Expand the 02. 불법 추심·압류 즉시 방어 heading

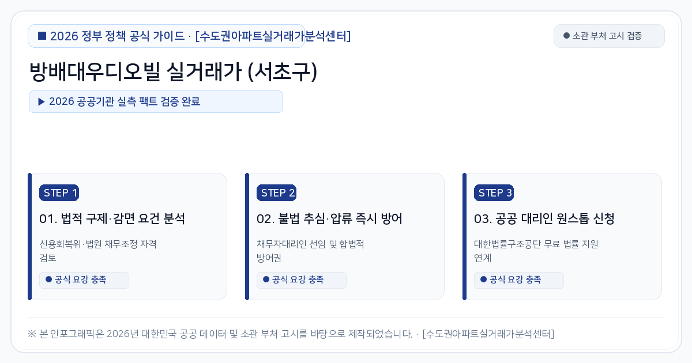coord(329,219)
